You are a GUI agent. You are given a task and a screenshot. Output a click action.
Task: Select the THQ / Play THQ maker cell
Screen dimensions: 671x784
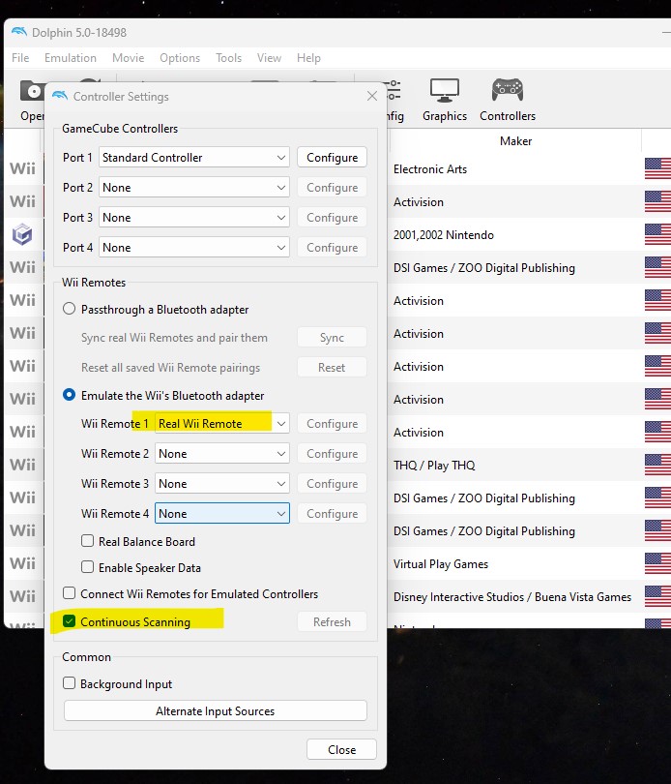434,466
